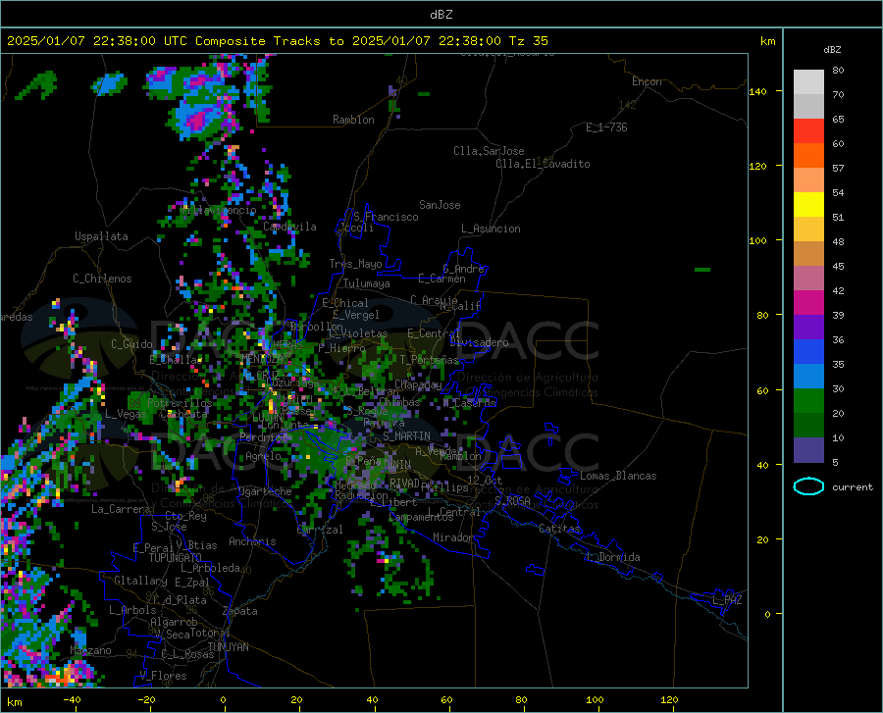Click the Divisadero map label

pos(479,342)
